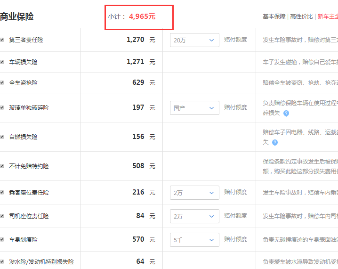
Task: Toggle the 不计免赔特约险 checkbox
Action: pos(2,166)
